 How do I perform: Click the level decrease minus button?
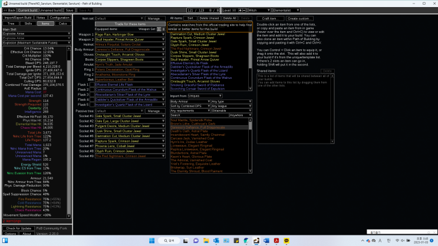[244, 11]
